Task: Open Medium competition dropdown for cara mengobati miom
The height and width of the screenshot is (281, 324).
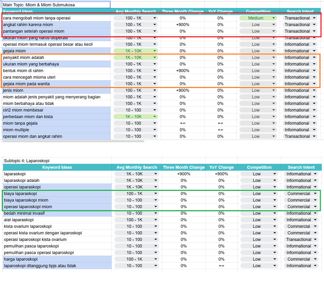Action: click(x=258, y=18)
